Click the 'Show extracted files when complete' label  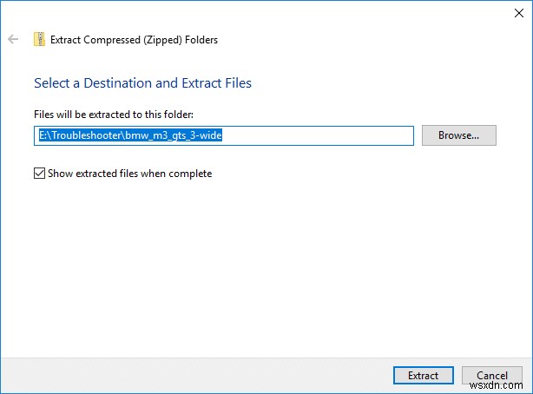pyautogui.click(x=132, y=174)
